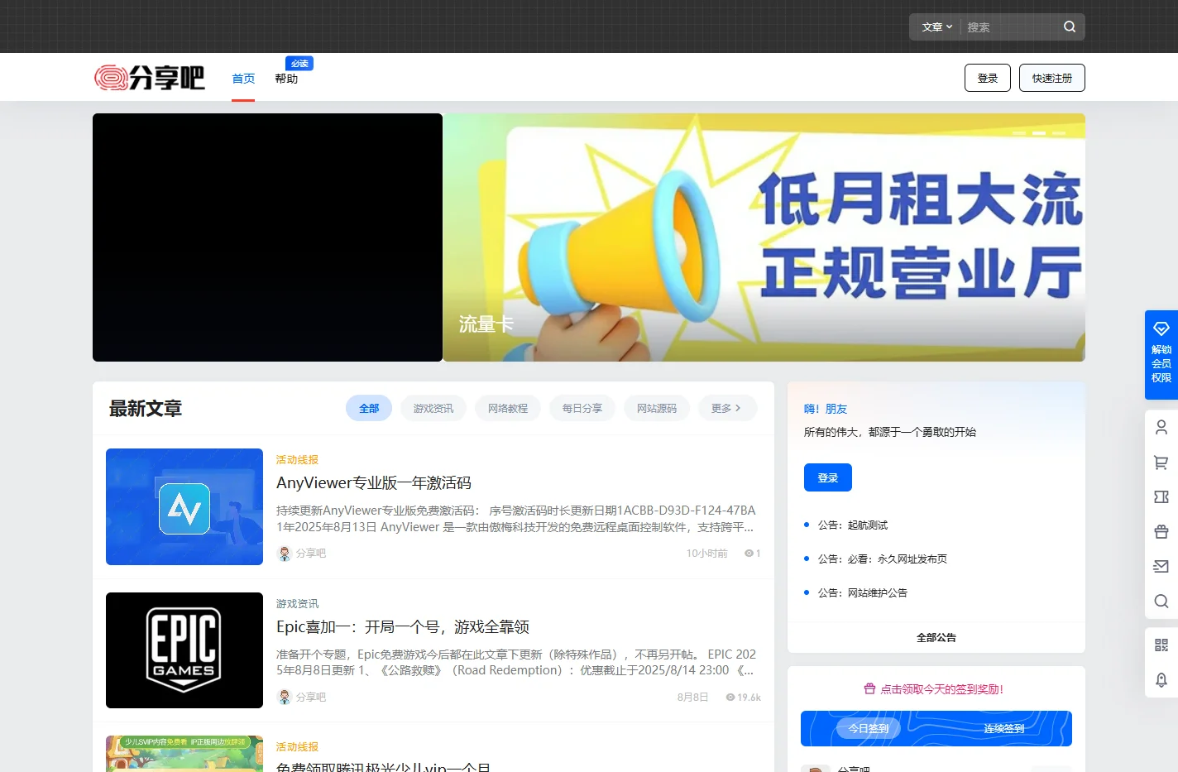Click the coupon ticket icon in right toolbar
Screen dimensions: 1178x772
tap(1161, 497)
